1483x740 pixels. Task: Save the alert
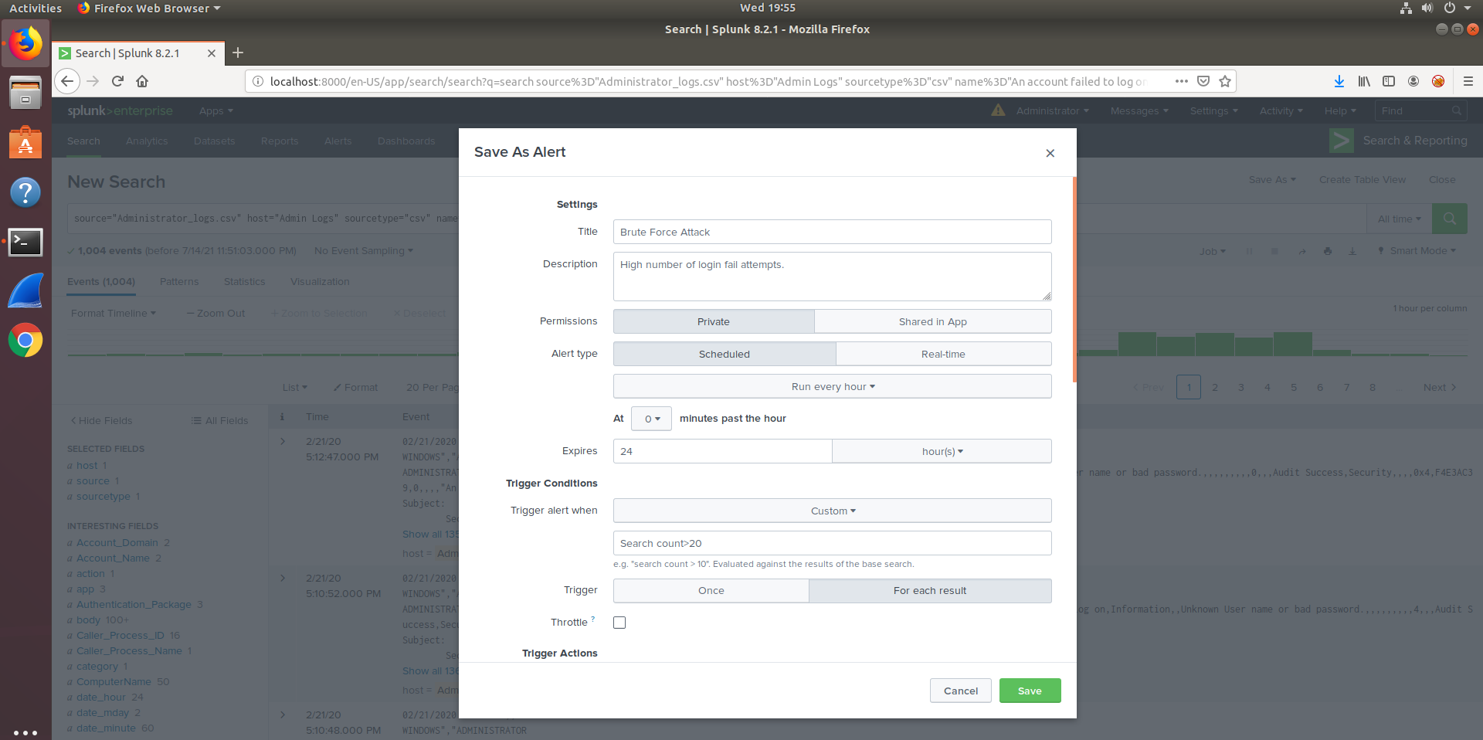click(x=1030, y=691)
